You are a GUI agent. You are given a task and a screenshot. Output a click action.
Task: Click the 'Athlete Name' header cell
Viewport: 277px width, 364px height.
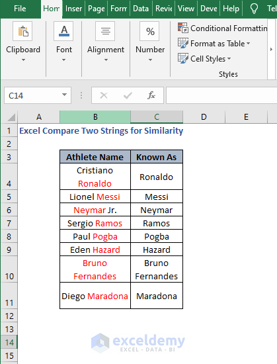click(x=95, y=157)
